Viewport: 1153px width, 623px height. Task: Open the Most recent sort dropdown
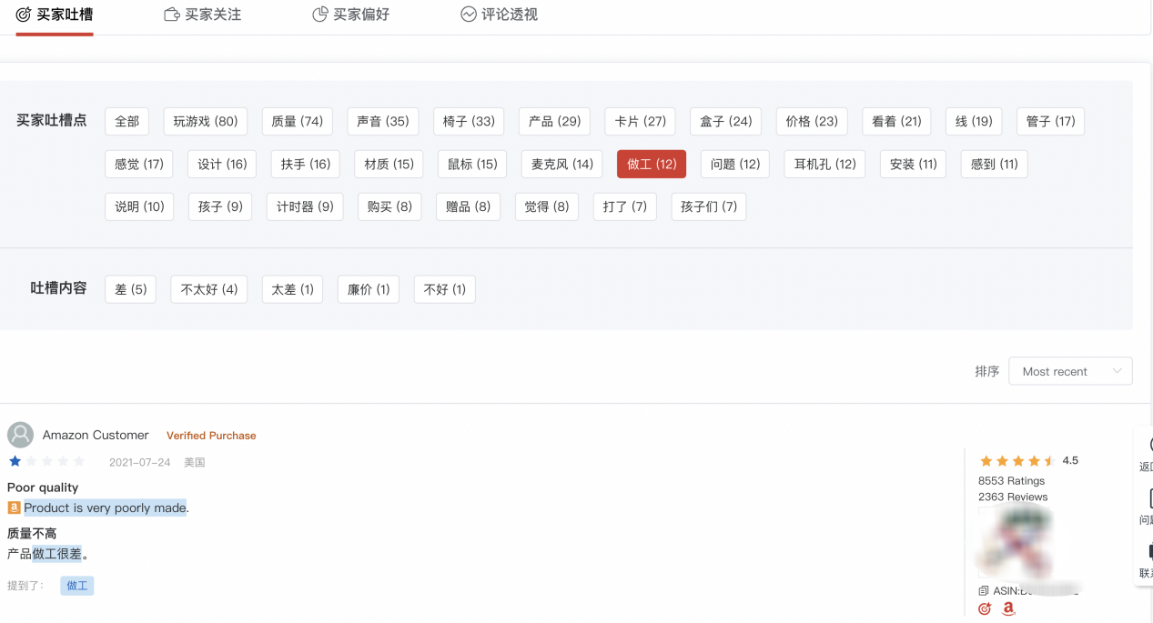click(x=1070, y=371)
